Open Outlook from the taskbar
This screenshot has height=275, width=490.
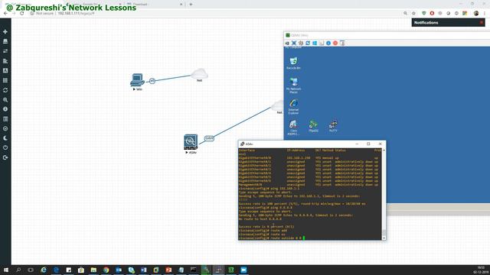pos(119,270)
